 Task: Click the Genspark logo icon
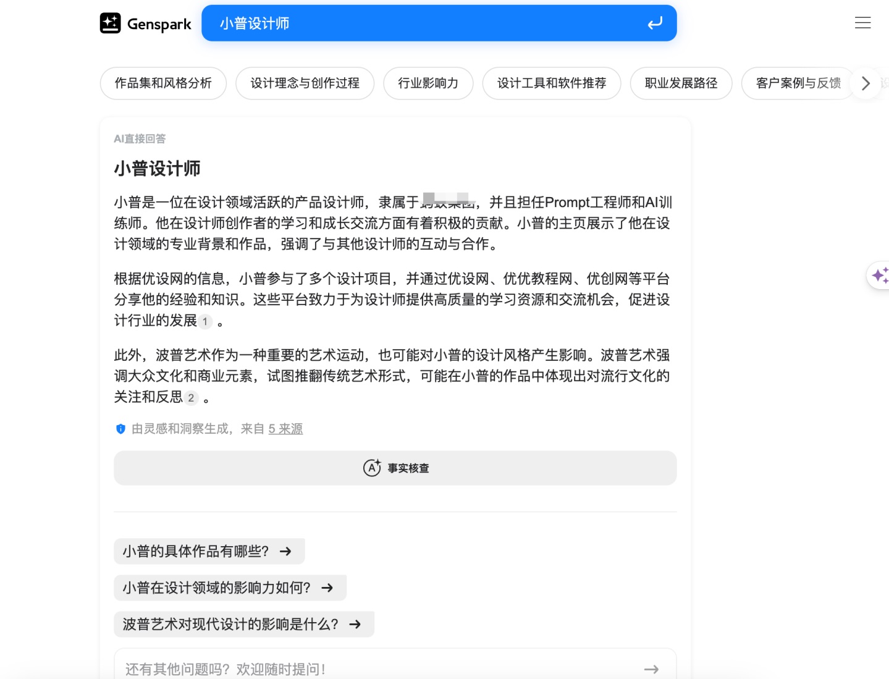(x=111, y=23)
